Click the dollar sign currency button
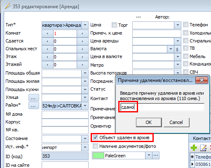The width and height of the screenshot is (211, 168). pos(177,49)
